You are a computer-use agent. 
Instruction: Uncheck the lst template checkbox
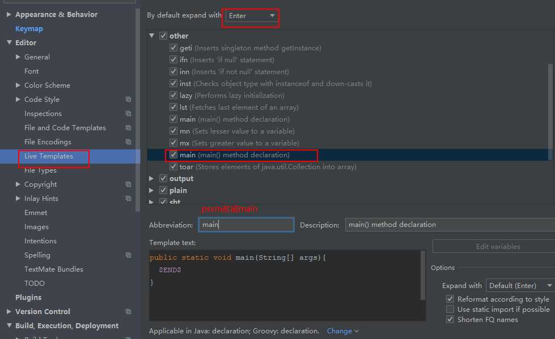coord(173,107)
